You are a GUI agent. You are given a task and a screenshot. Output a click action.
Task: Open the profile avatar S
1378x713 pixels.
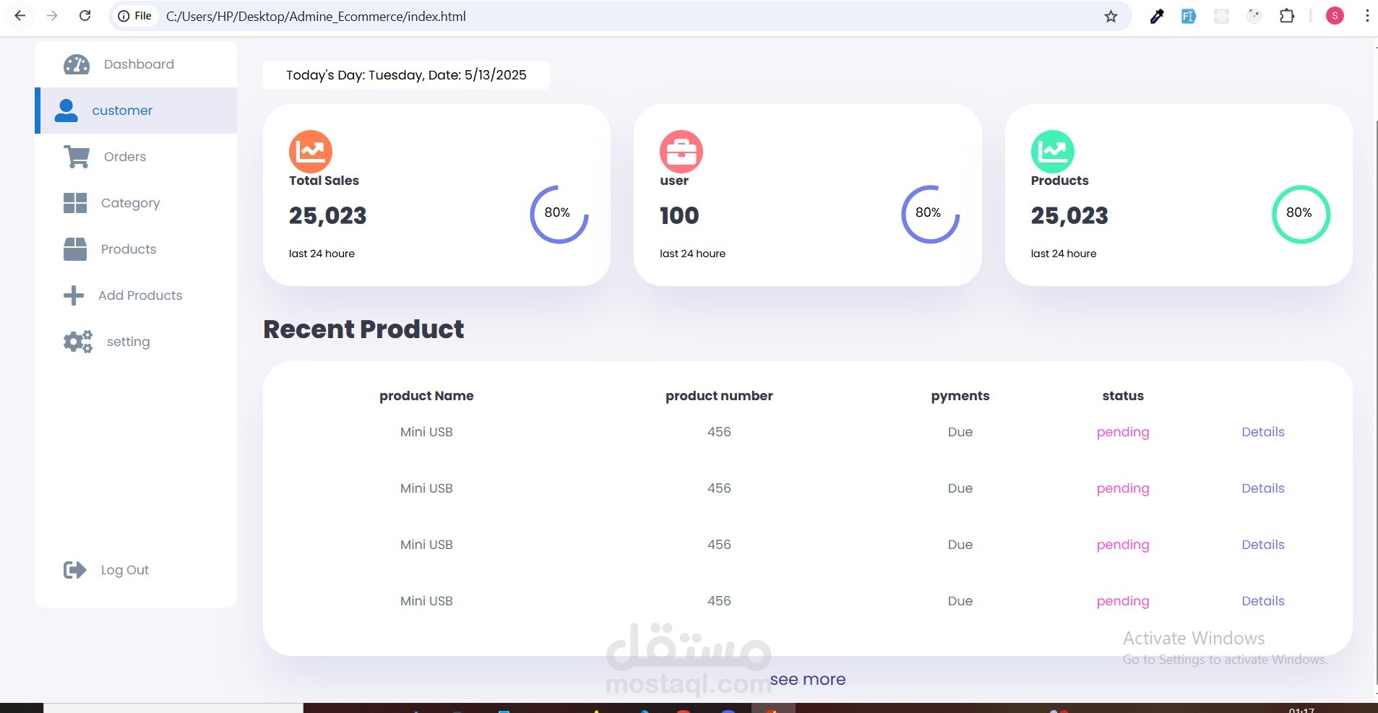pyautogui.click(x=1335, y=16)
